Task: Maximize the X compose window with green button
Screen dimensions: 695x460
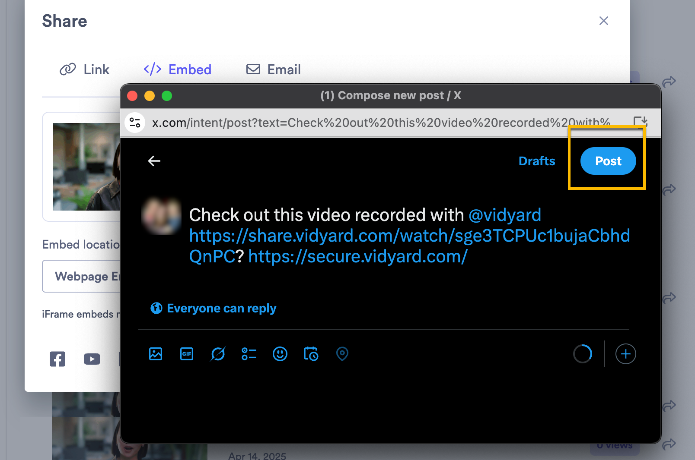Action: 167,96
